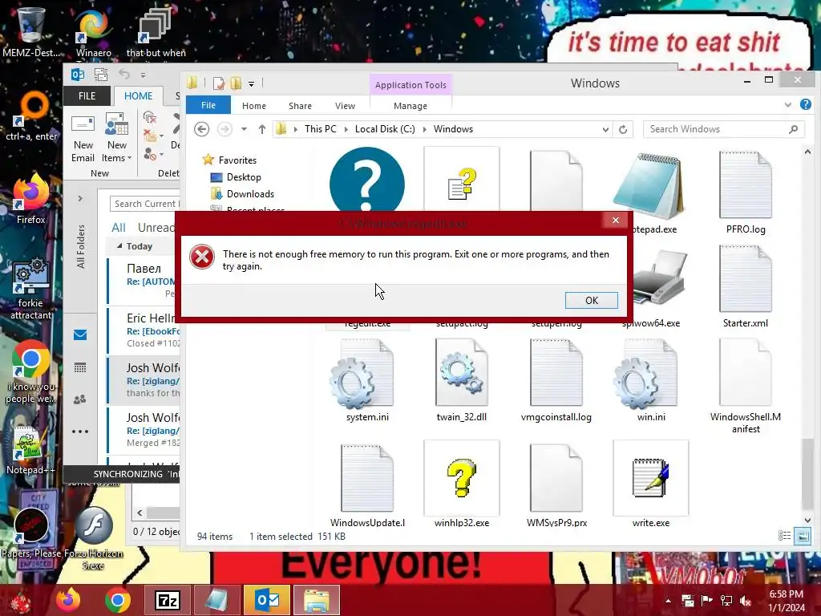Image resolution: width=821 pixels, height=616 pixels.
Task: Open the Eric Hellman email
Action: pyautogui.click(x=144, y=330)
